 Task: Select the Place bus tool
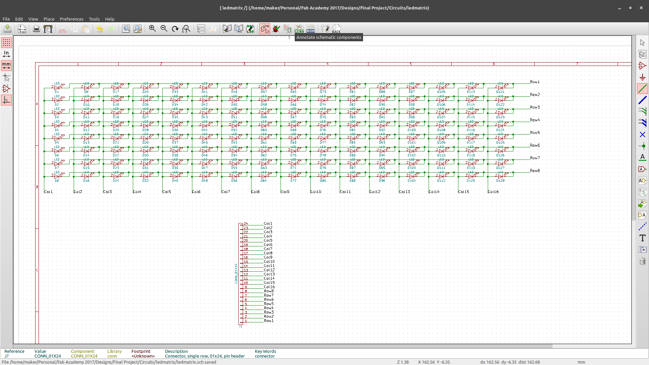point(643,100)
